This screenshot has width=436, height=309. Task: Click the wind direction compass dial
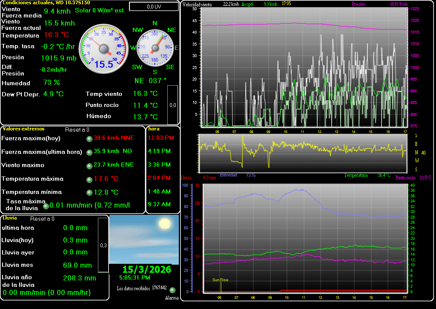pos(155,48)
